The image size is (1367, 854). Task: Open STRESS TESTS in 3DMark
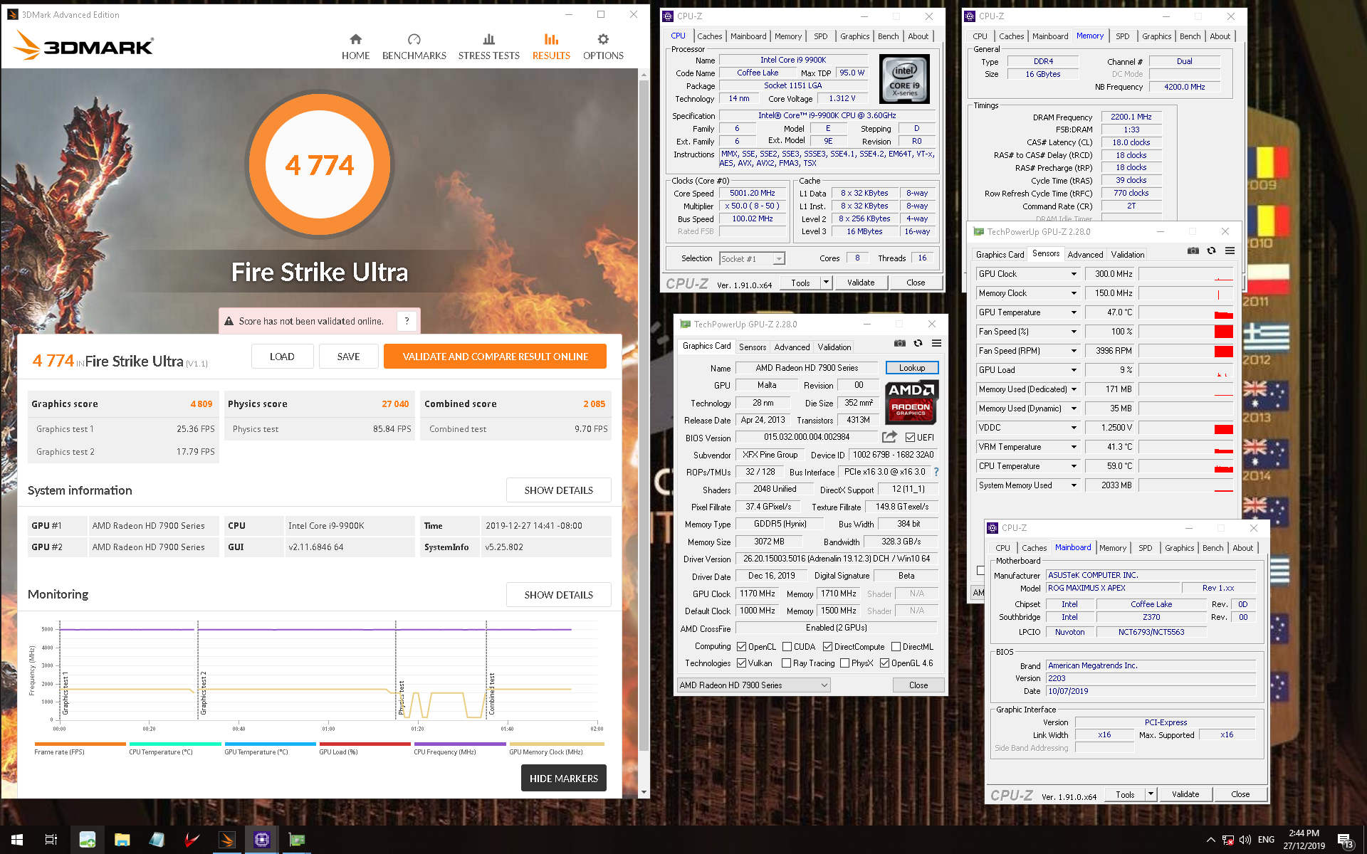click(488, 47)
